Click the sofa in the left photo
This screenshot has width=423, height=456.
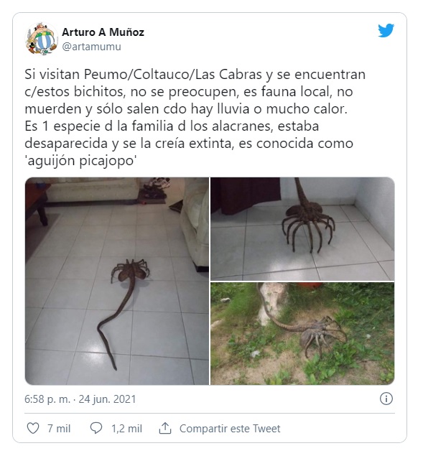pos(93,189)
